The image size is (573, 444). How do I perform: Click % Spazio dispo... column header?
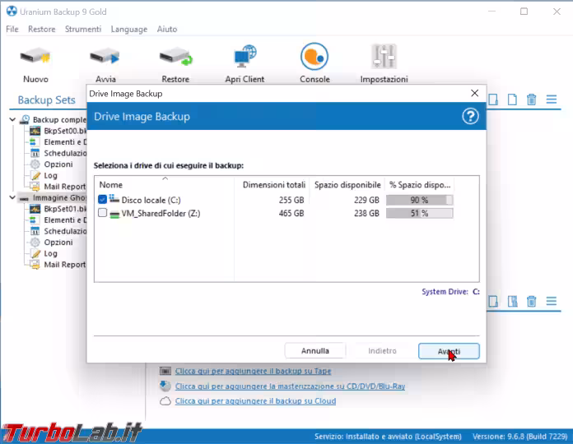(x=420, y=185)
